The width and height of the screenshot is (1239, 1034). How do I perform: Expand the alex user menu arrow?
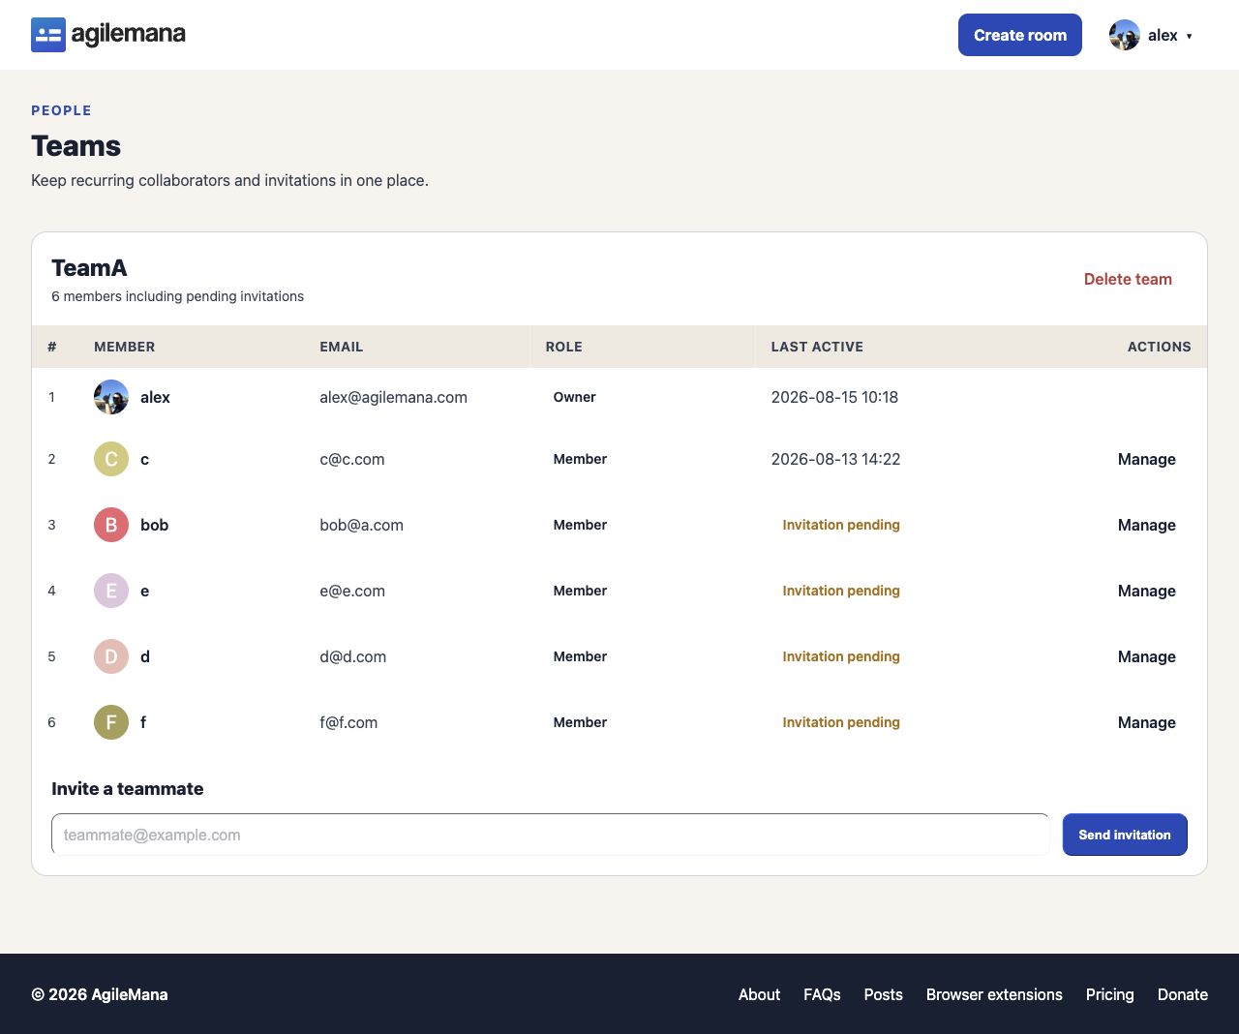tap(1189, 36)
